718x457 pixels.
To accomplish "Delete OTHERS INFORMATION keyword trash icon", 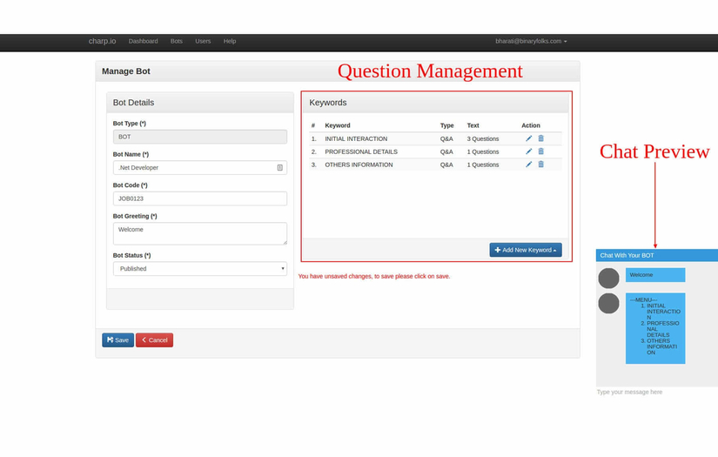I will pos(540,164).
